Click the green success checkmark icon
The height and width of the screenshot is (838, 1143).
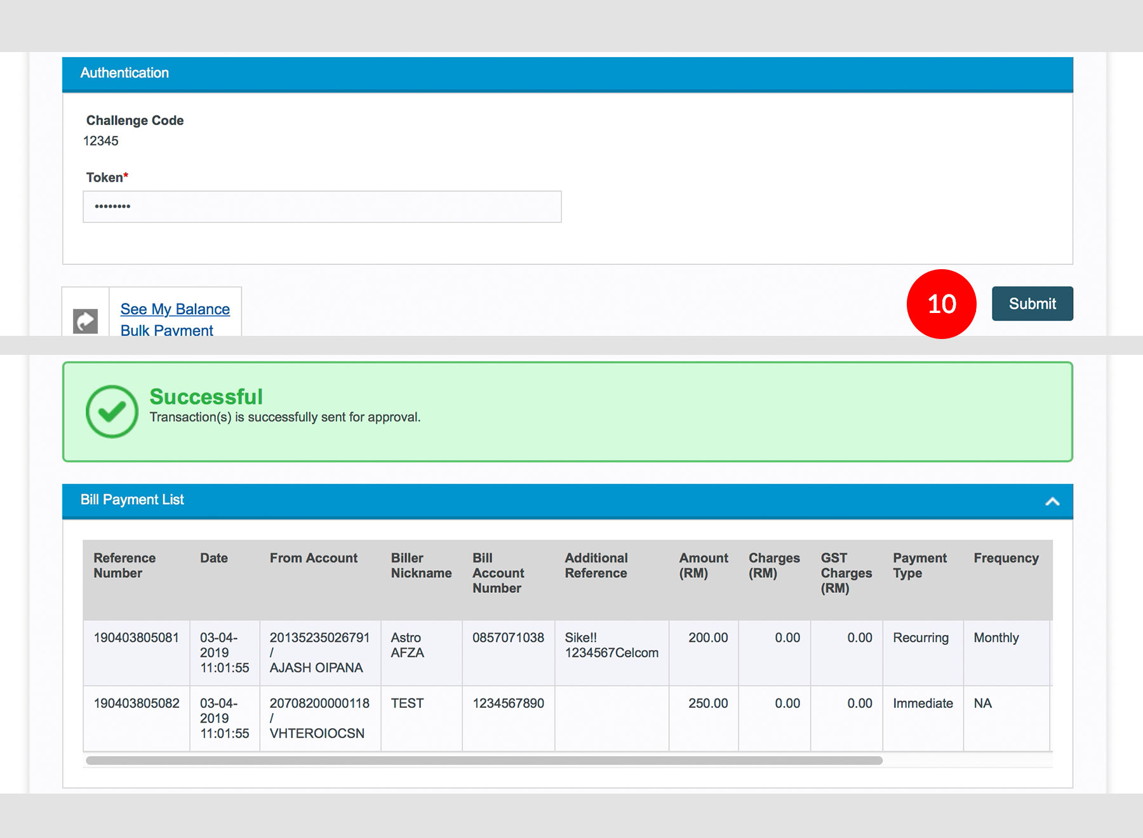[112, 411]
